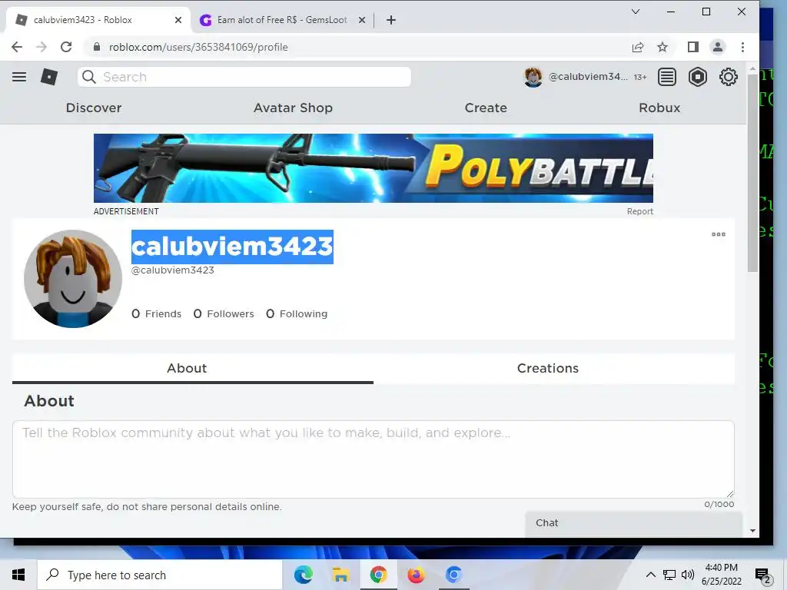Click the highlighted calubviem3423 display name
Viewport: 787px width, 590px height.
232,247
